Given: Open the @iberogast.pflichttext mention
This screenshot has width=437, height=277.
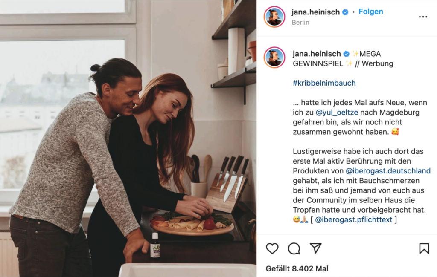Looking at the screenshot, I should [354, 219].
